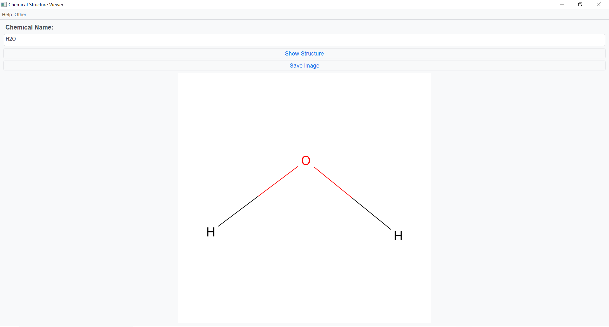
Task: Click the window title text
Action: pos(36,5)
